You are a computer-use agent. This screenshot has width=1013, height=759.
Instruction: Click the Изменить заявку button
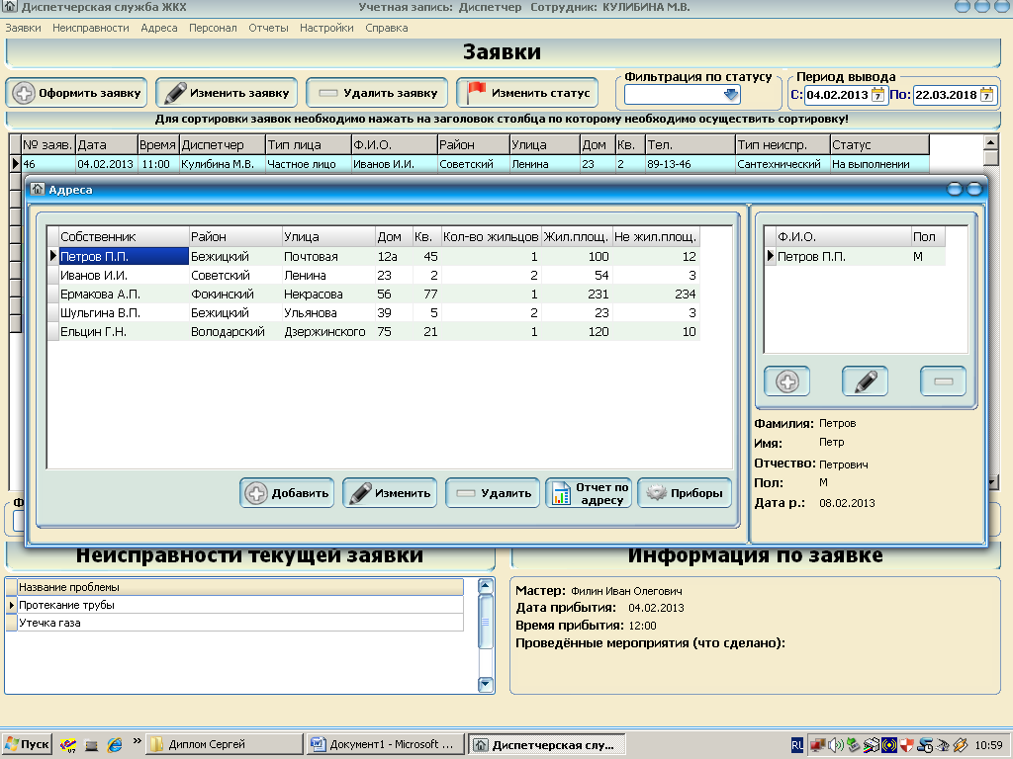(227, 93)
